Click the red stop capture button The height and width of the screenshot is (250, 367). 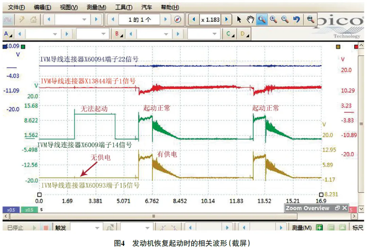[46, 228]
